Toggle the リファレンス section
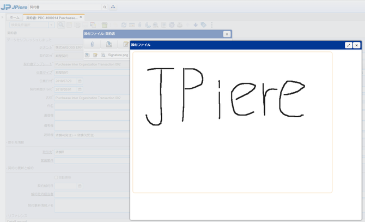 click(17, 215)
